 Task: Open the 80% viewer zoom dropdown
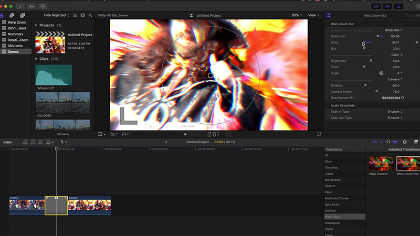point(298,15)
